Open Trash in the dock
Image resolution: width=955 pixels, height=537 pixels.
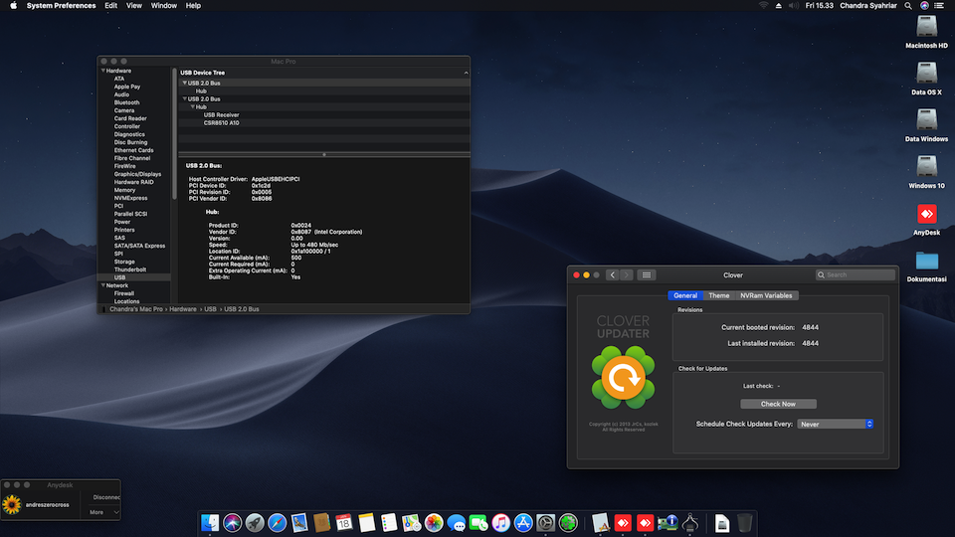pos(744,523)
